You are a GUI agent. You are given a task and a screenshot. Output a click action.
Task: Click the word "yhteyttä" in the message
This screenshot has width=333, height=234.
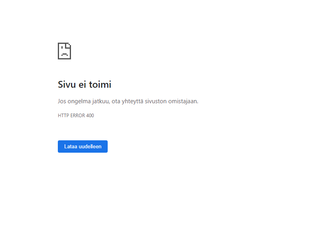point(132,101)
